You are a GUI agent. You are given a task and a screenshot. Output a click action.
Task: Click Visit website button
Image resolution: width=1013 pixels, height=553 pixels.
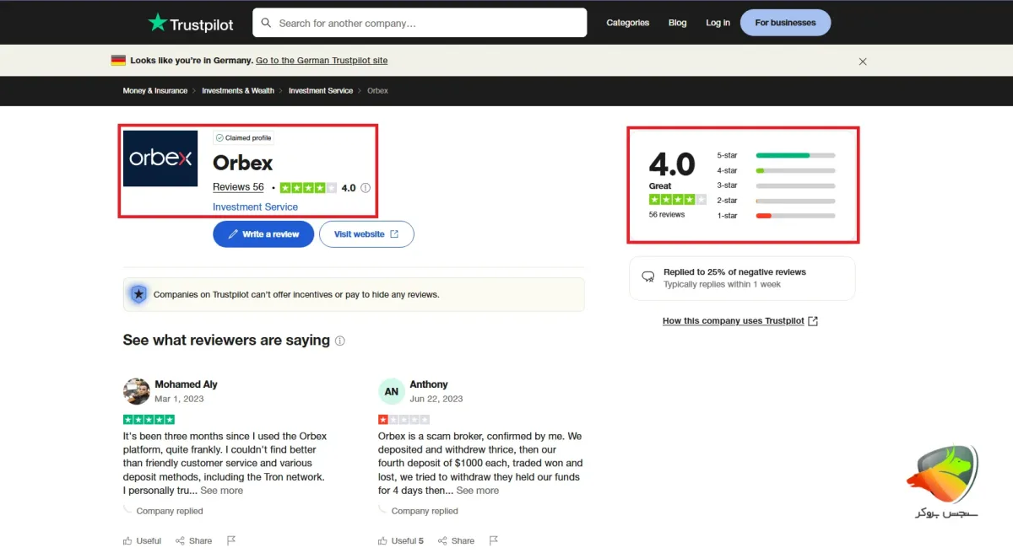click(x=366, y=234)
